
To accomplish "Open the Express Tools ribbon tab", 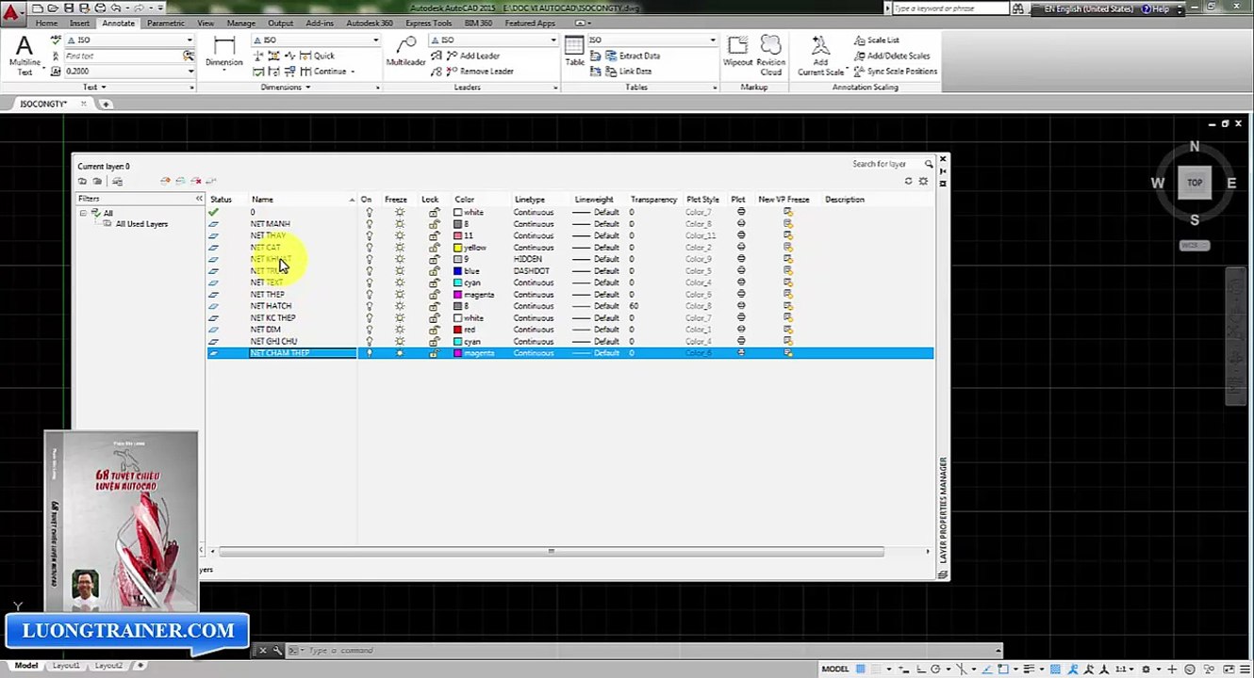I will coord(428,23).
